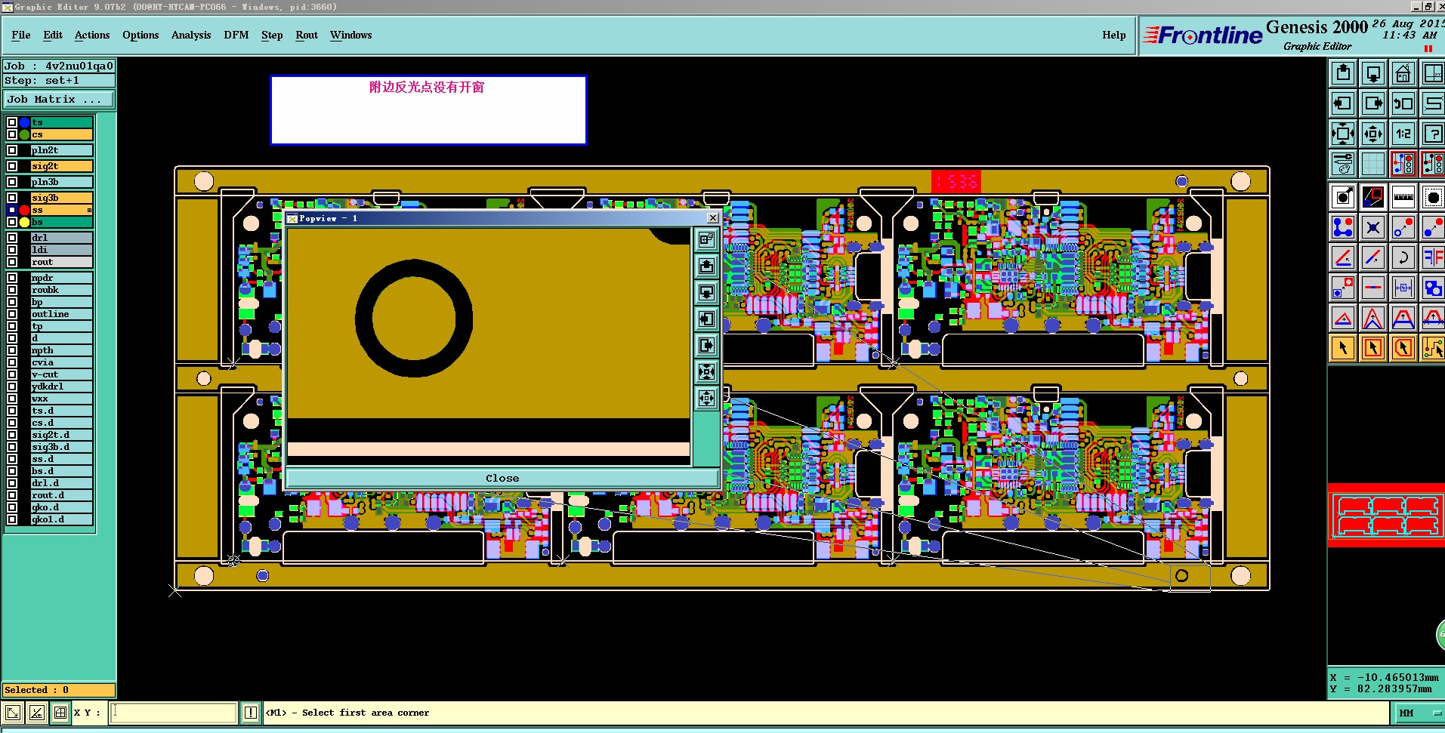The image size is (1445, 733).
Task: Click the Job Matrix button
Action: click(59, 100)
